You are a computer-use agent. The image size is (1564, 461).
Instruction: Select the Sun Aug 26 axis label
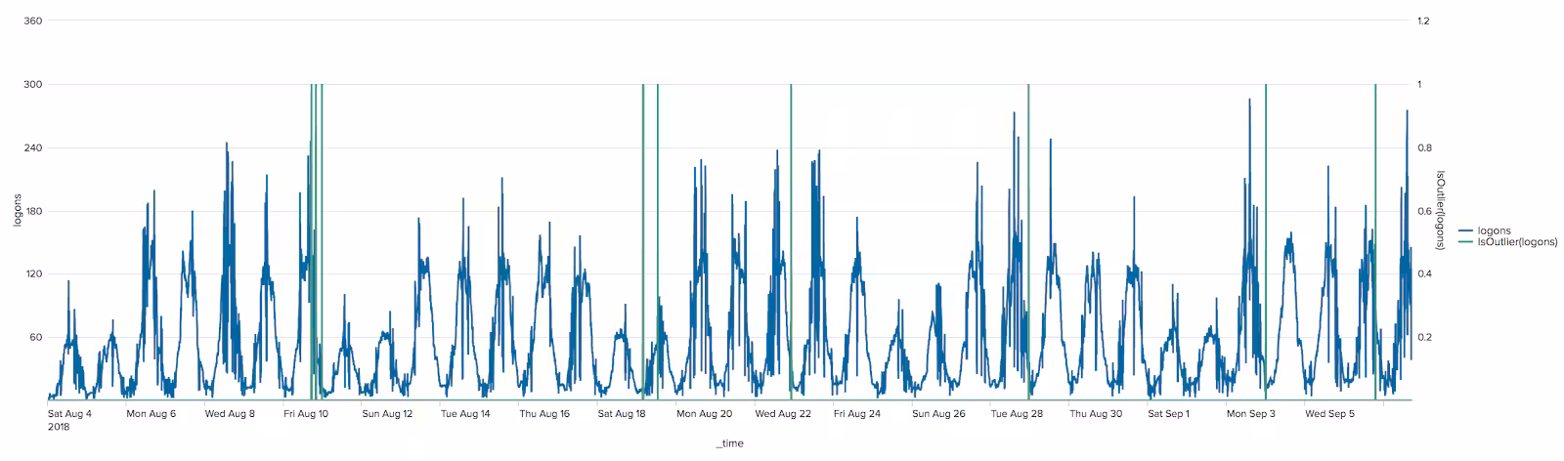[938, 414]
